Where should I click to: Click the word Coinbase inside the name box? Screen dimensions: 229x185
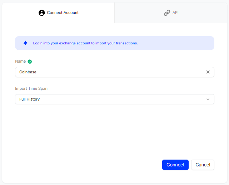(x=28, y=72)
